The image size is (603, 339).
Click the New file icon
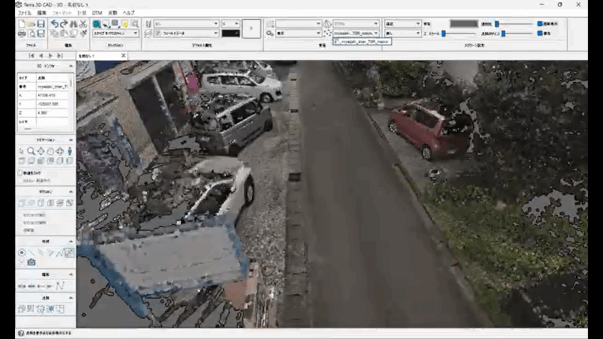pos(22,24)
